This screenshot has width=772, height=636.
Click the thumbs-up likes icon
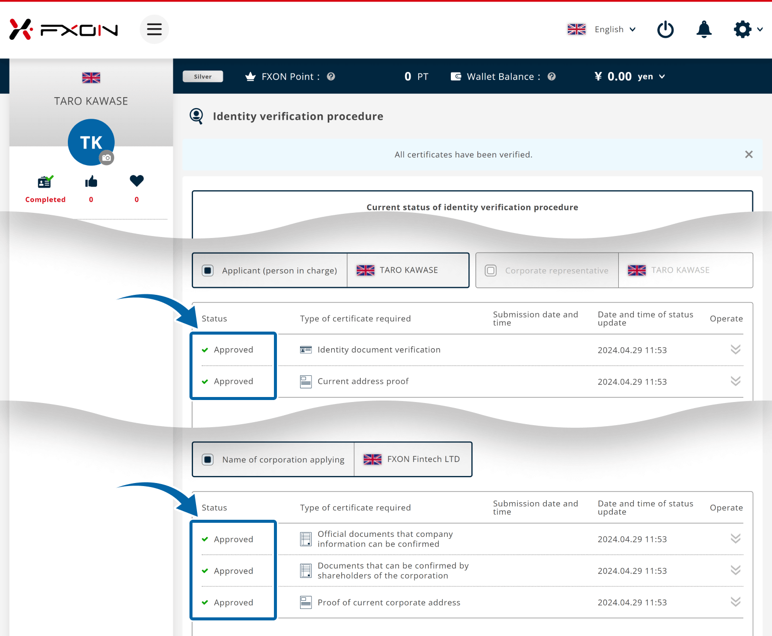[x=91, y=182]
